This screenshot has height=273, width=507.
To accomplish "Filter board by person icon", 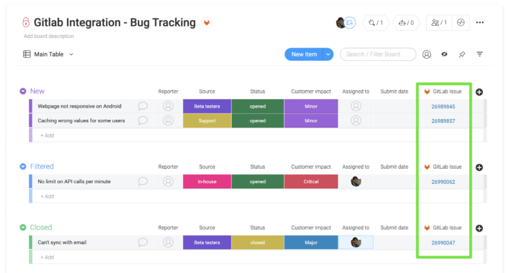I will click(427, 54).
